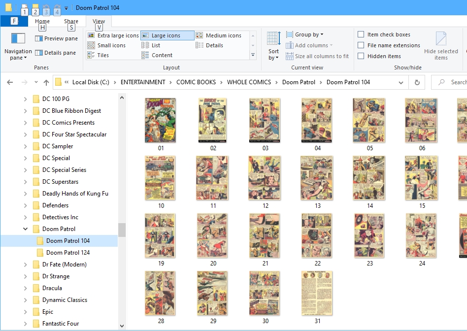
Task: Open the Sort by menu
Action: pyautogui.click(x=273, y=46)
